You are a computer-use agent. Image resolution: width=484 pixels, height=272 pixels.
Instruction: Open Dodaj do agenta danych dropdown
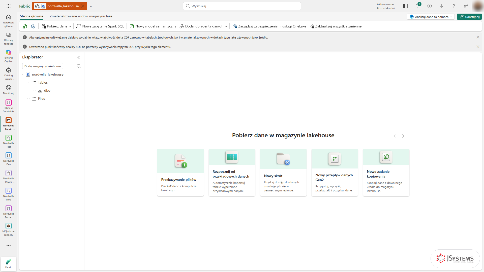pyautogui.click(x=203, y=26)
